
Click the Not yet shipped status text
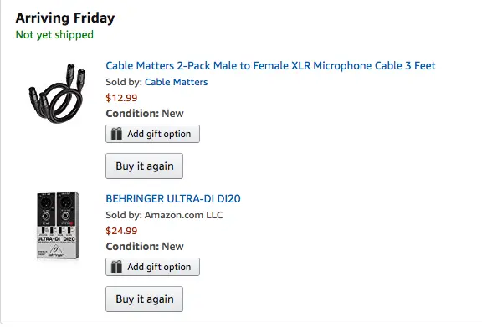(54, 35)
